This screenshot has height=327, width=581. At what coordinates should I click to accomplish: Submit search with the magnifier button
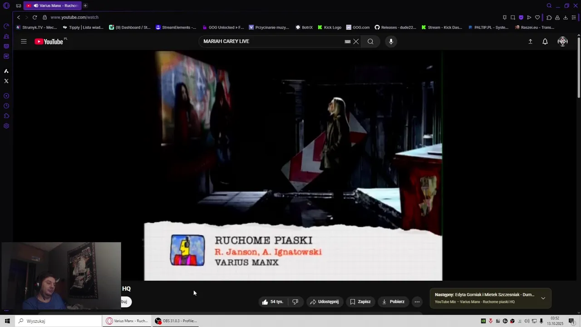pyautogui.click(x=370, y=41)
